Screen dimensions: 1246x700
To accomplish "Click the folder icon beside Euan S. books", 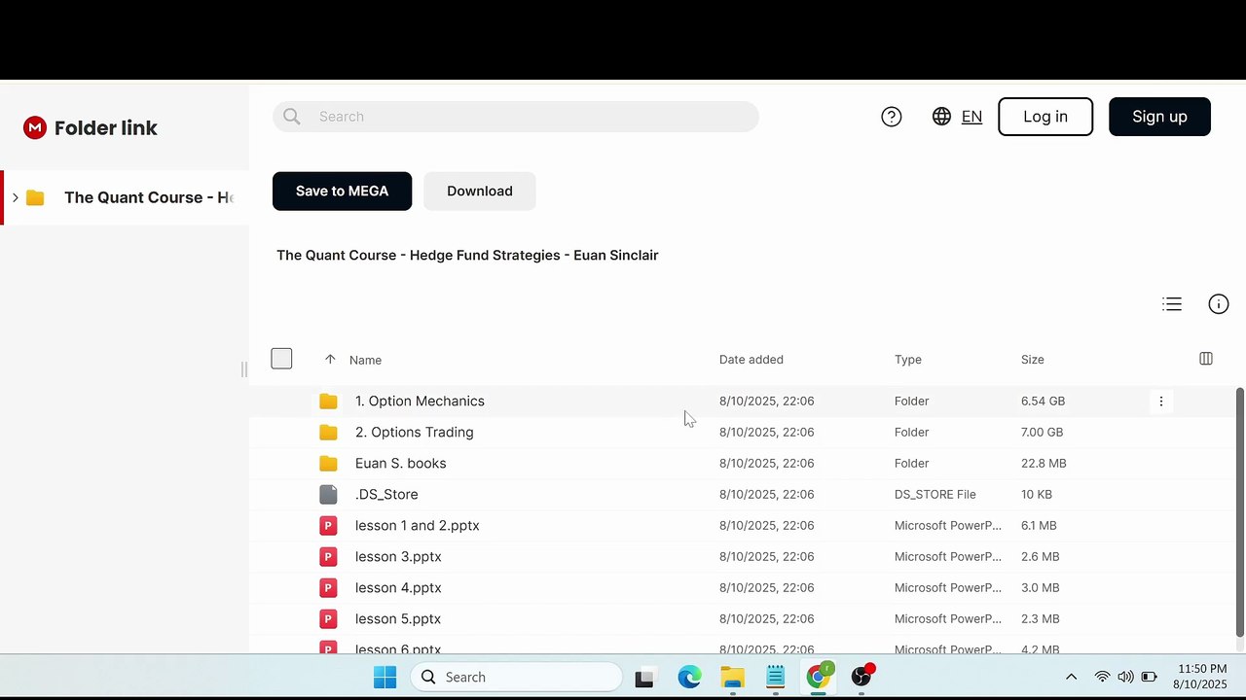I will pyautogui.click(x=328, y=463).
